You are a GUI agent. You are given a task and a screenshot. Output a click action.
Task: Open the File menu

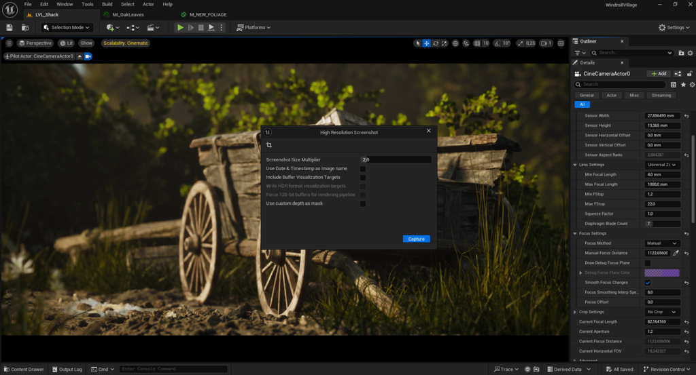28,4
